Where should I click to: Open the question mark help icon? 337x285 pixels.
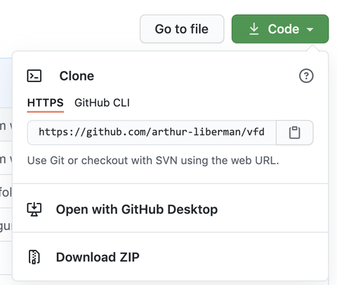pyautogui.click(x=306, y=76)
